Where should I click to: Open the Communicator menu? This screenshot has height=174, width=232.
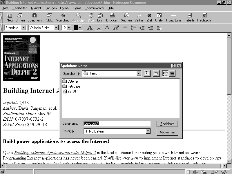tap(94, 8)
